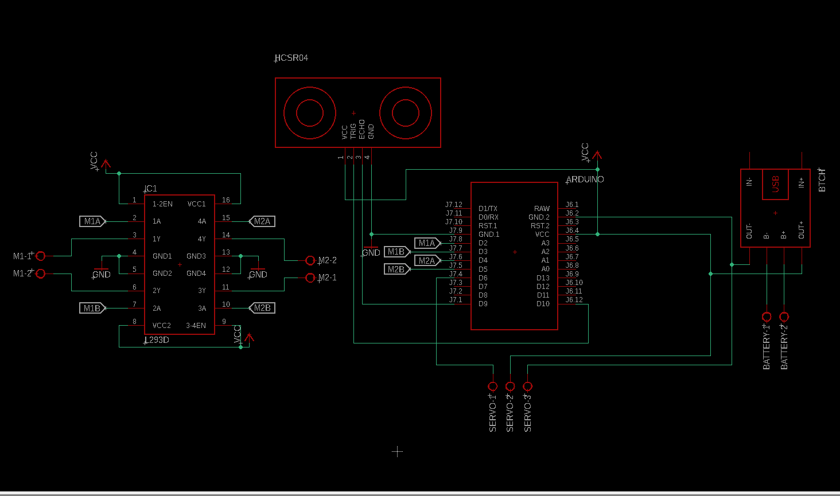Click the SERVO-2 connector pad

(510, 386)
